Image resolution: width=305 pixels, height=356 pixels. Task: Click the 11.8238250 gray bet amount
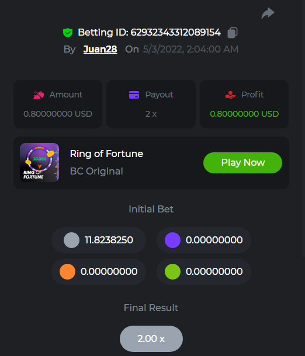(x=109, y=240)
